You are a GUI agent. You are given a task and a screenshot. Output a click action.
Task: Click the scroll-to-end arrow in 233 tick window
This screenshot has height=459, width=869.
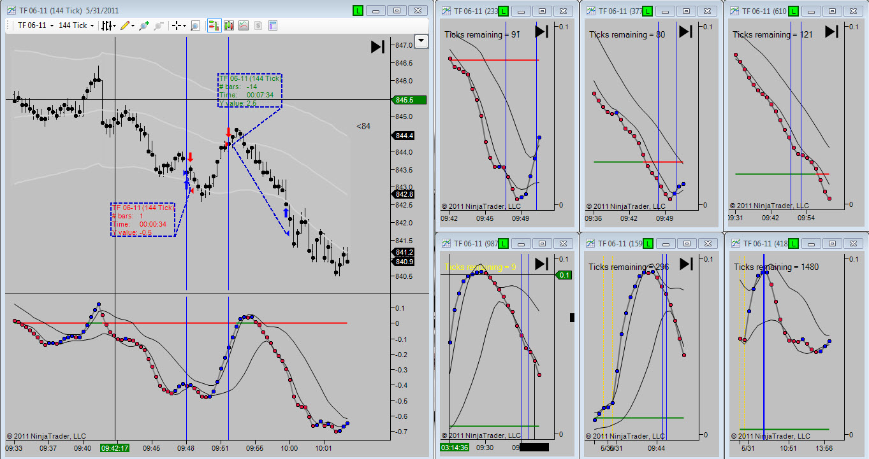[x=542, y=32]
